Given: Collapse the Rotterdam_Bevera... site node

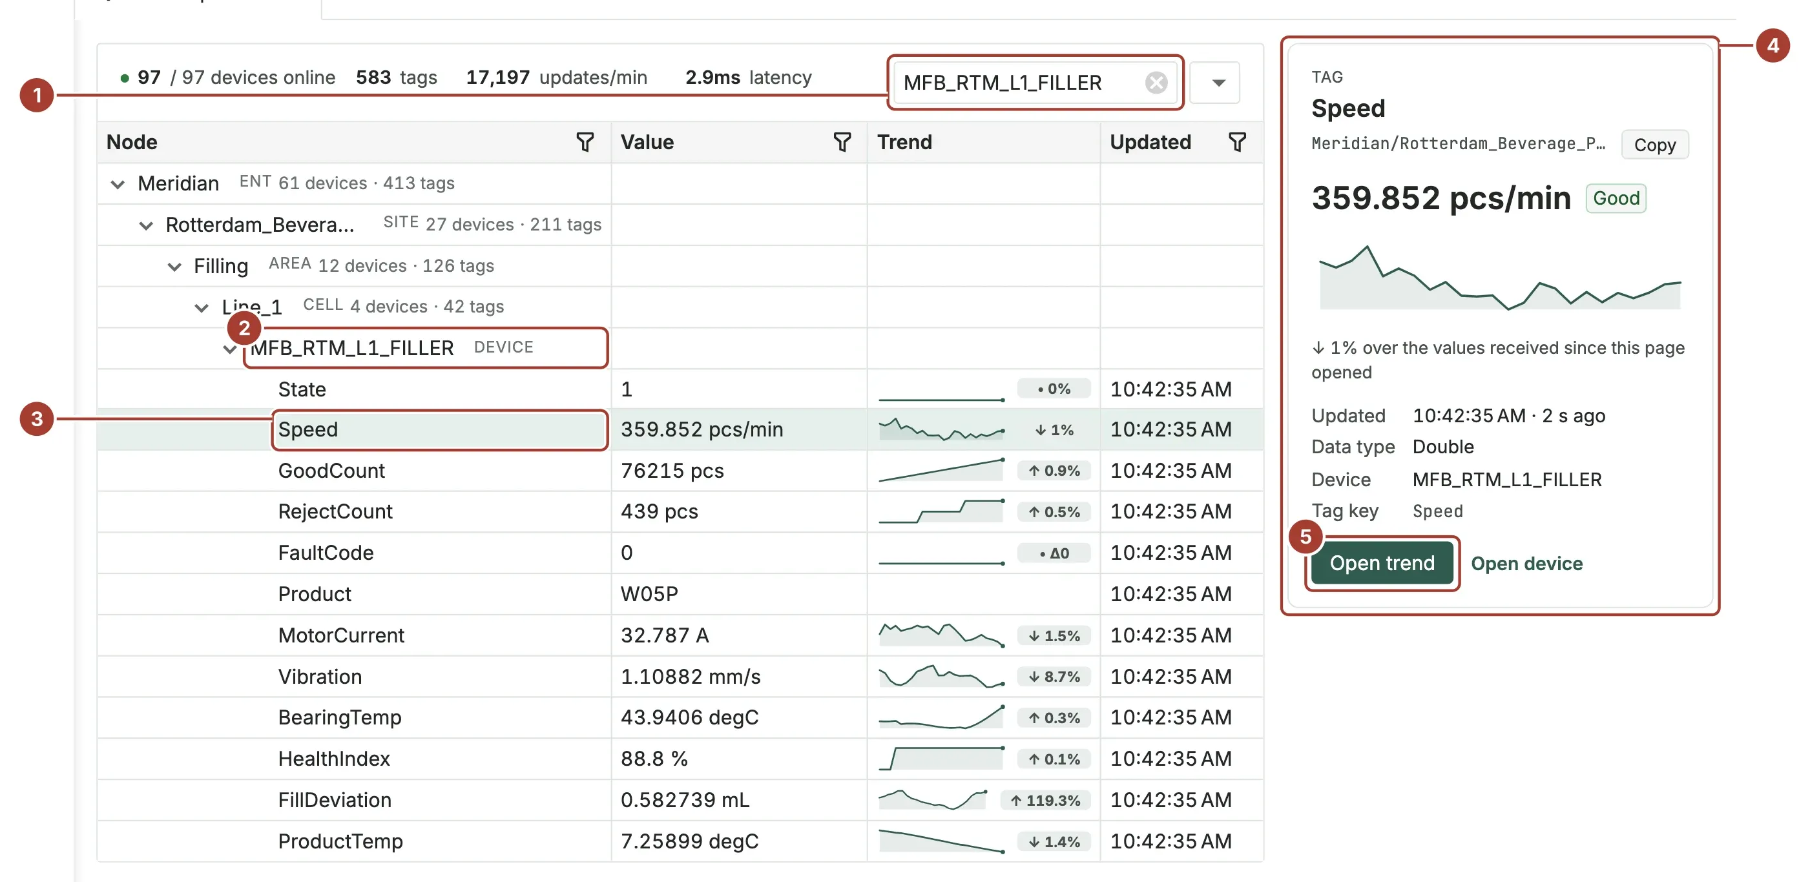Looking at the screenshot, I should 145,225.
